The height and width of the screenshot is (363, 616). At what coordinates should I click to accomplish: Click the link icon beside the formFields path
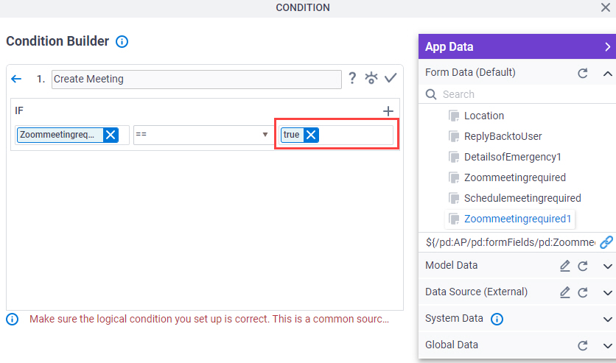(x=606, y=242)
